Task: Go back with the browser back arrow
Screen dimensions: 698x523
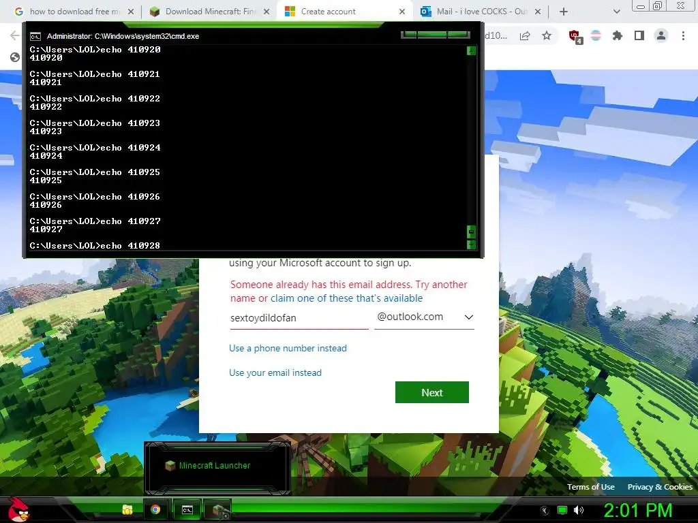Action: [15, 35]
